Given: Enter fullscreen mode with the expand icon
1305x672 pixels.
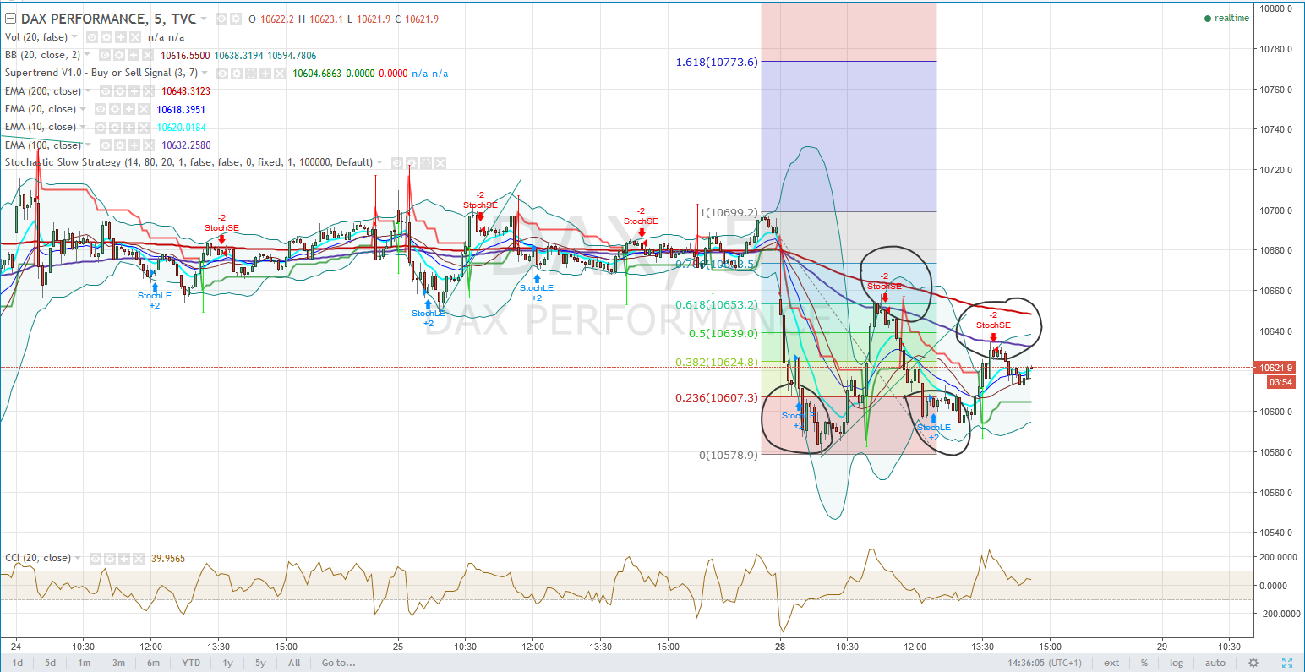Looking at the screenshot, I should (x=1287, y=663).
